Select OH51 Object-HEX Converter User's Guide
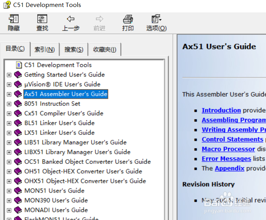 (x=83, y=171)
